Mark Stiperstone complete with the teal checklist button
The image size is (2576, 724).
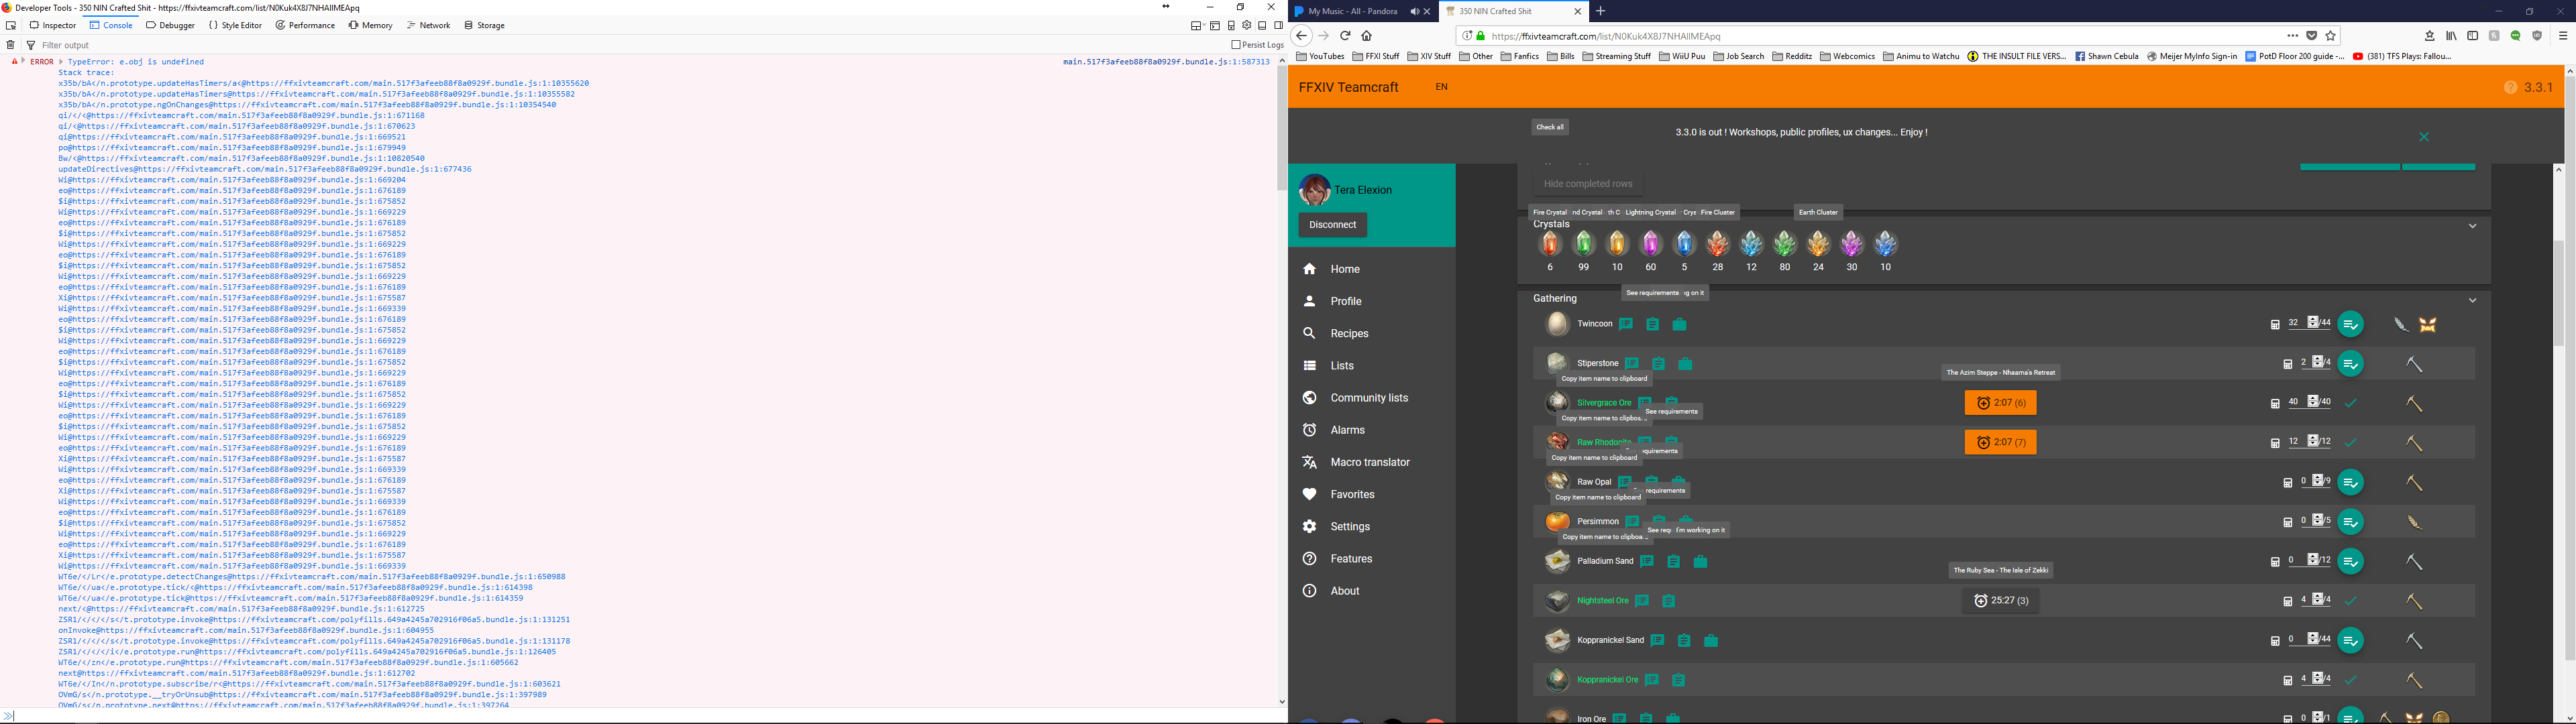(2350, 363)
